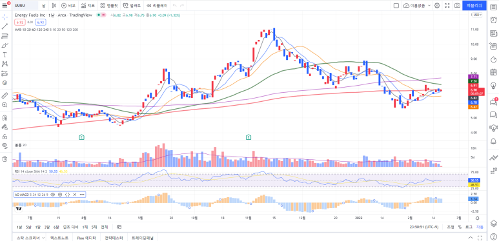
Task: Click the red 6.92 sell price button
Action: pyautogui.click(x=20, y=22)
